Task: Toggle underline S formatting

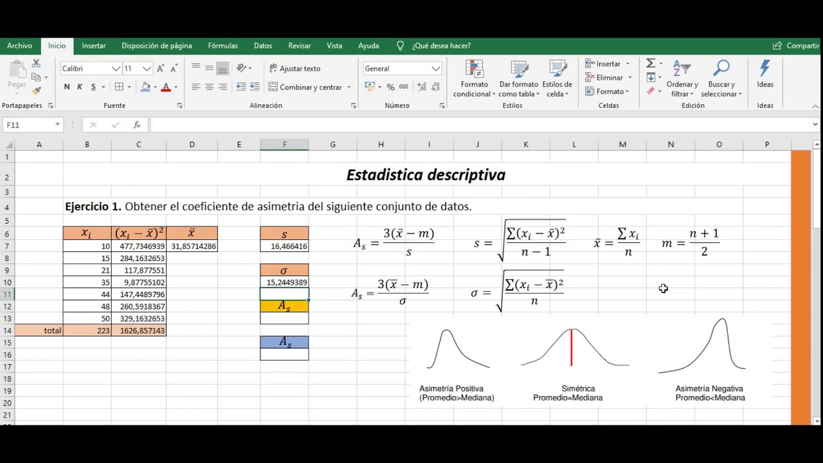Action: point(93,87)
